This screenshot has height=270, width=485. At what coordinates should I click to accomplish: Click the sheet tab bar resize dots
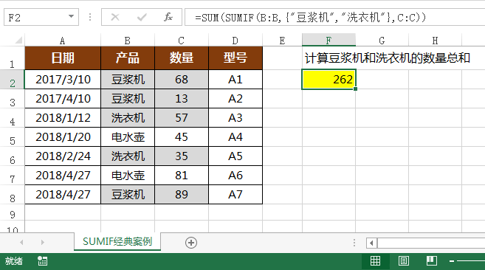click(354, 243)
